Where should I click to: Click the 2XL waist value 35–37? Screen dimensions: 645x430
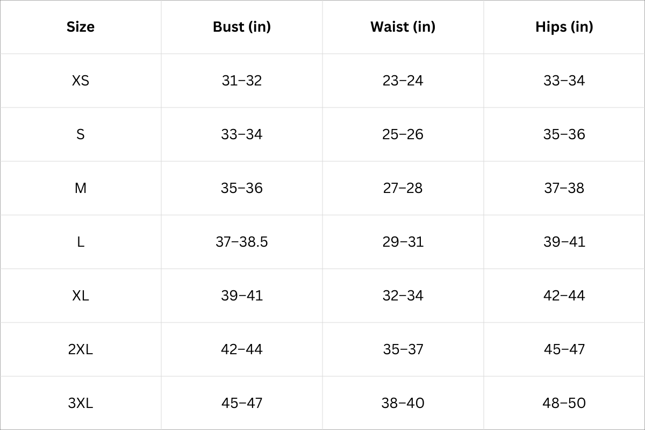click(x=403, y=349)
